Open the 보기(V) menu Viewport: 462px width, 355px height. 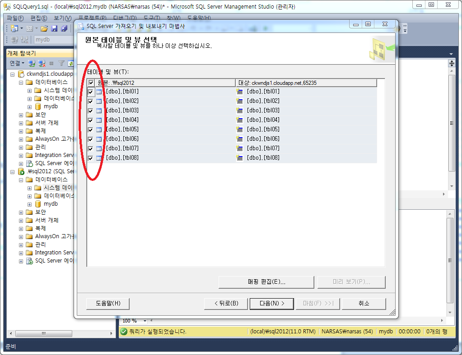pyautogui.click(x=62, y=18)
